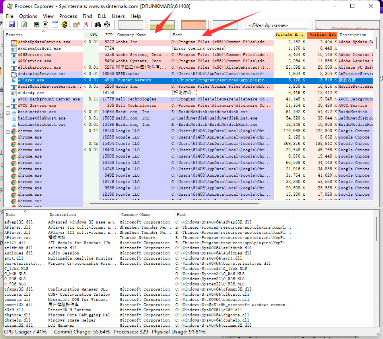Click the Save toolbar icon
This screenshot has height=339, width=383.
12,25
